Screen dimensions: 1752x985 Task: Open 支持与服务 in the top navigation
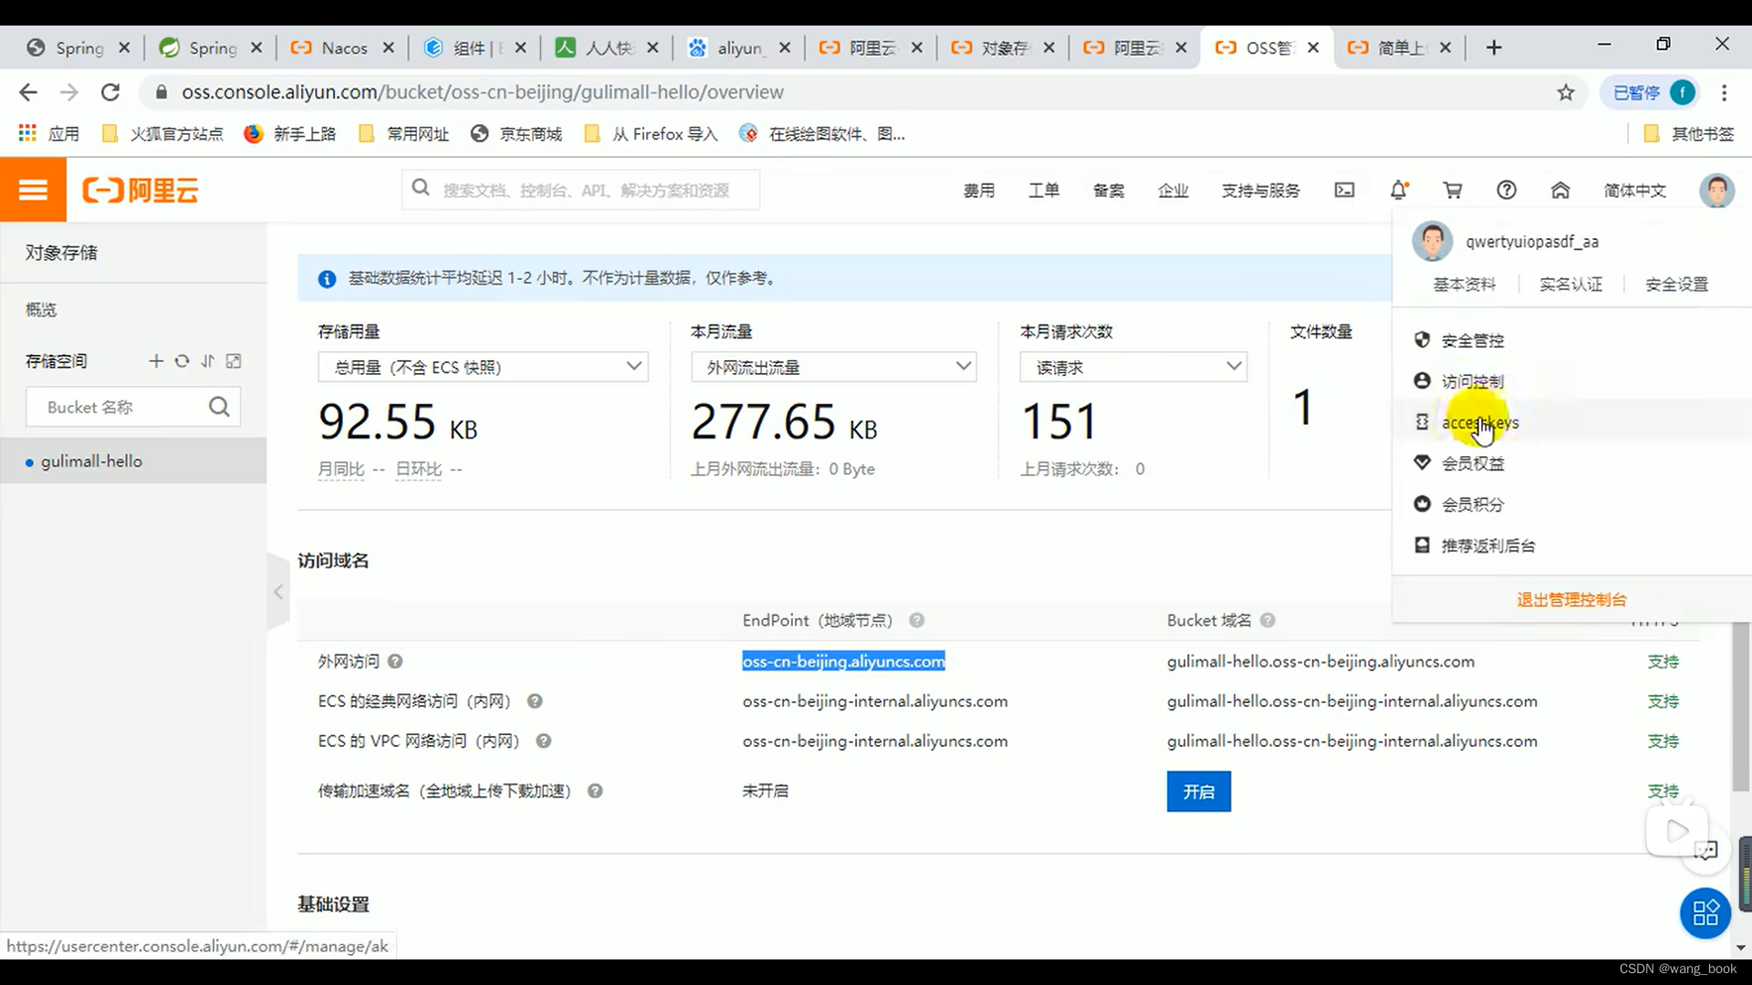pyautogui.click(x=1261, y=191)
